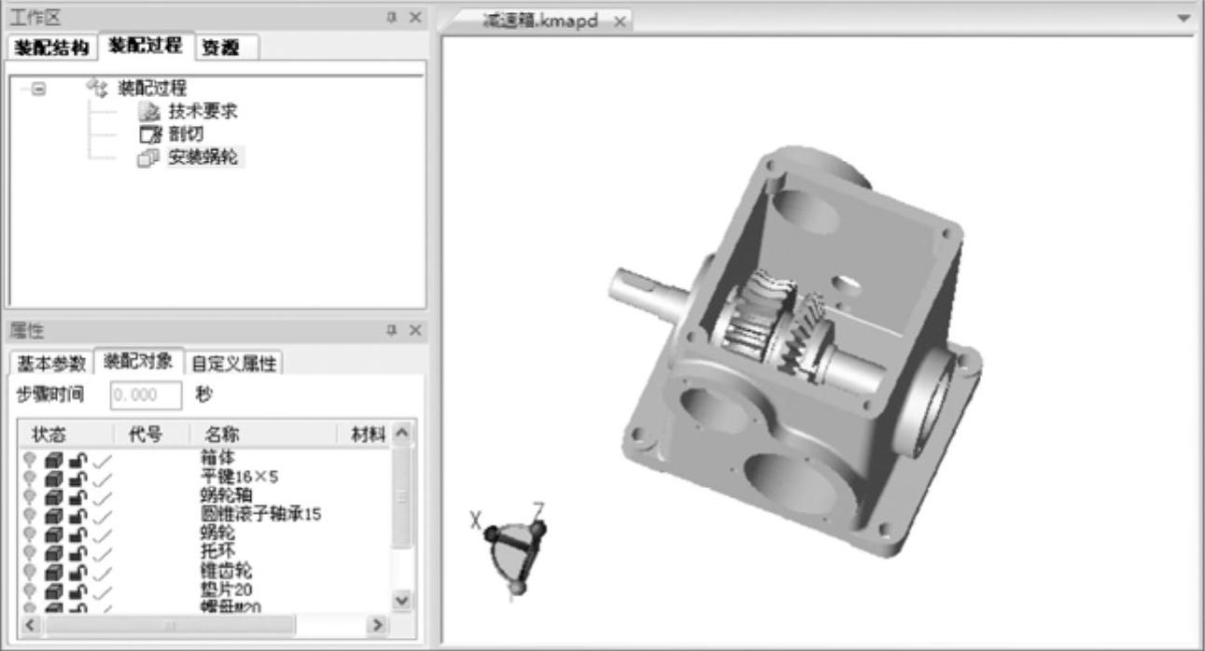Toggle the lock icon for 圆锥滚子轴承15
This screenshot has width=1205, height=651.
coord(77,515)
